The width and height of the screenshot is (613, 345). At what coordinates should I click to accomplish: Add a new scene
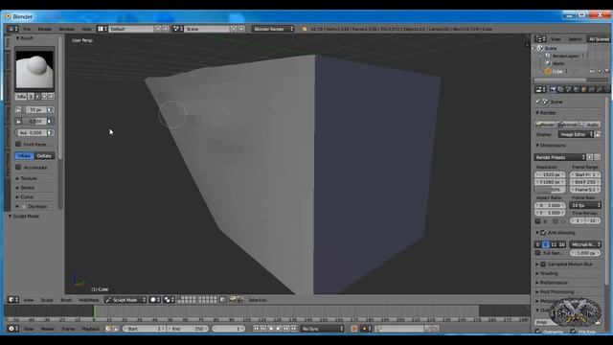(x=234, y=29)
